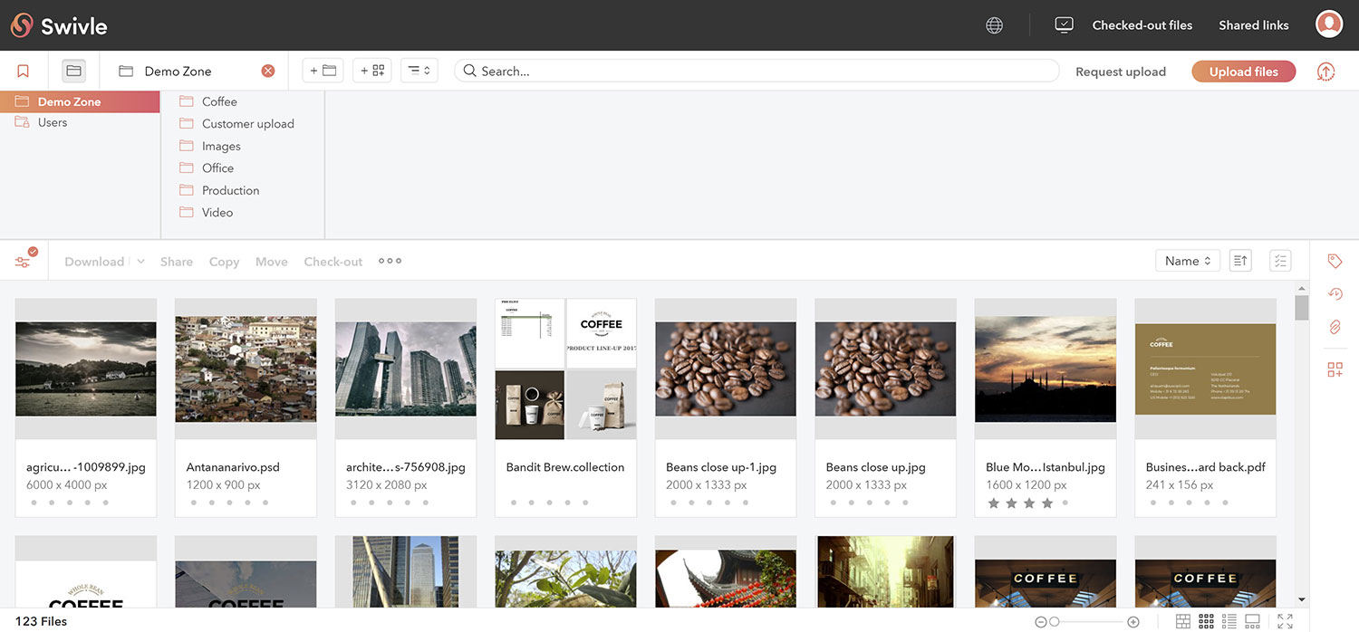Click the Search input field

757,71
